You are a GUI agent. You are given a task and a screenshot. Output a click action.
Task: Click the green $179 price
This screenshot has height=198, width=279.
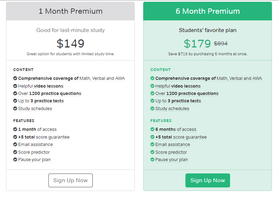pos(197,44)
